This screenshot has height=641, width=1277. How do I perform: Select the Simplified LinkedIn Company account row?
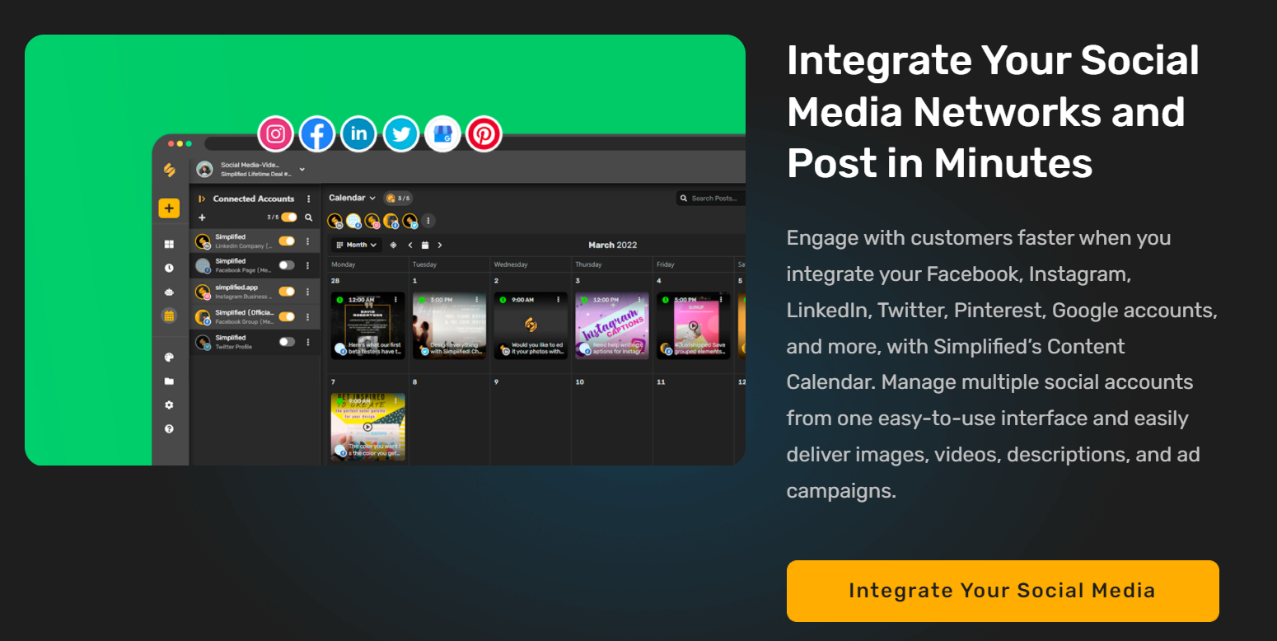[x=255, y=241]
